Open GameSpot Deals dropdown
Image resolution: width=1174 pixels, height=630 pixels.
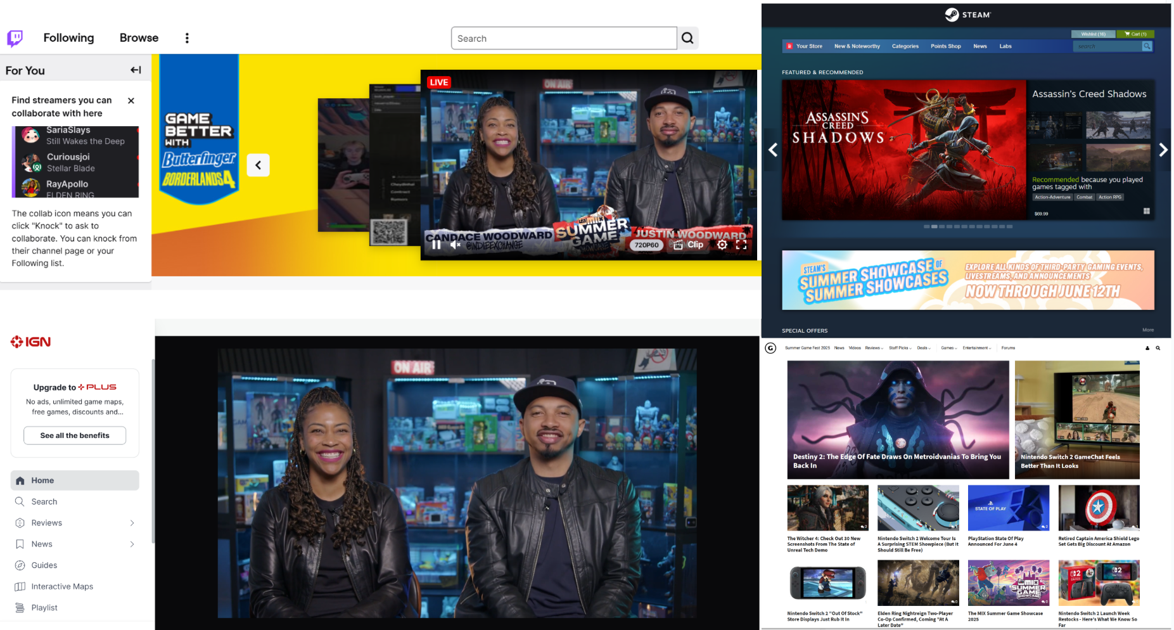point(924,348)
